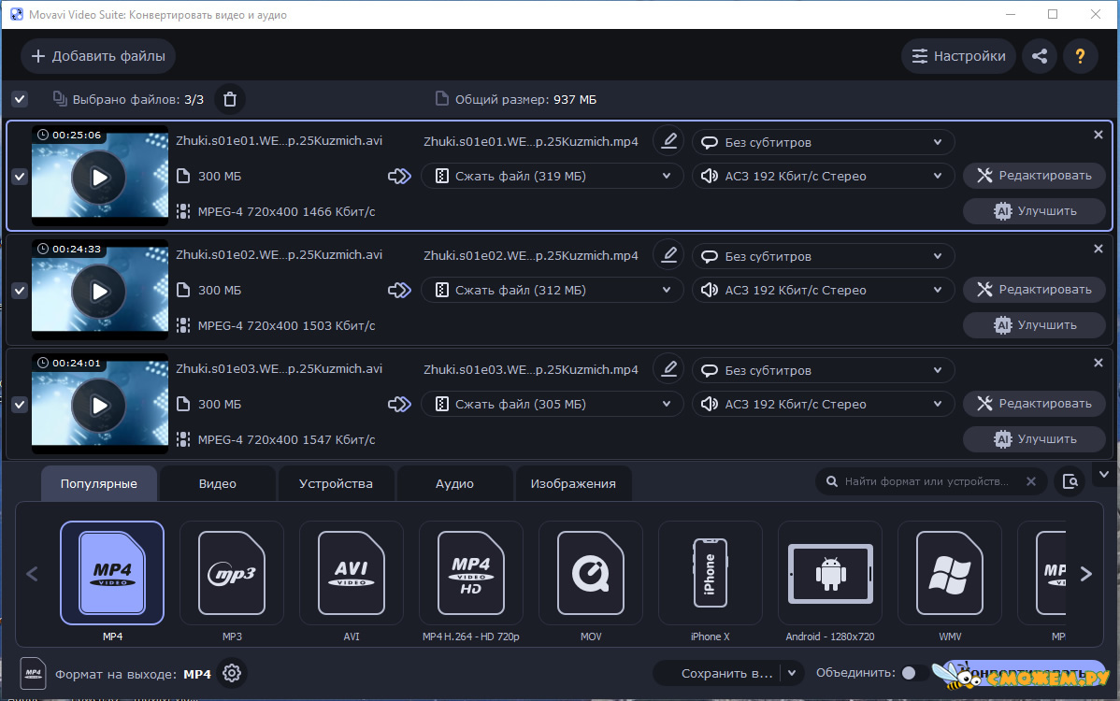The height and width of the screenshot is (701, 1120).
Task: Rename output Zhuki.s01e02 with pencil icon
Action: click(668, 255)
